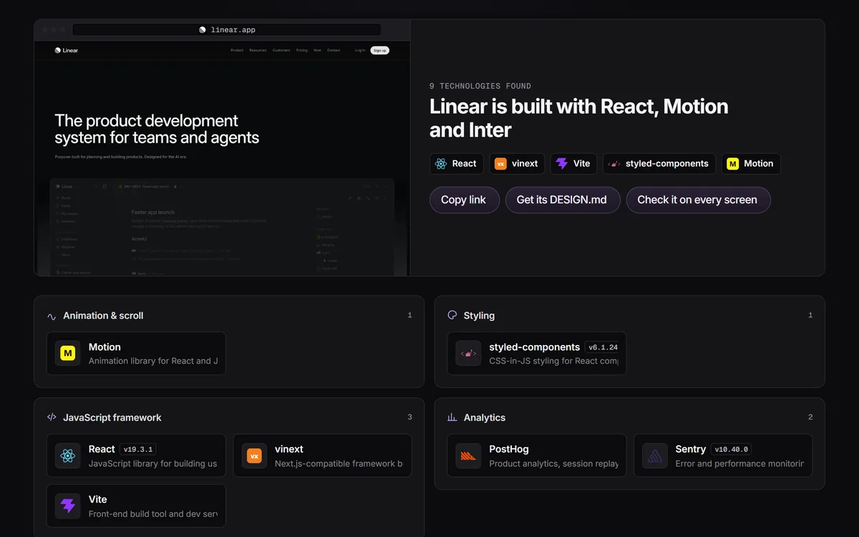The width and height of the screenshot is (859, 537).
Task: Select the Vite chip label
Action: pos(582,163)
